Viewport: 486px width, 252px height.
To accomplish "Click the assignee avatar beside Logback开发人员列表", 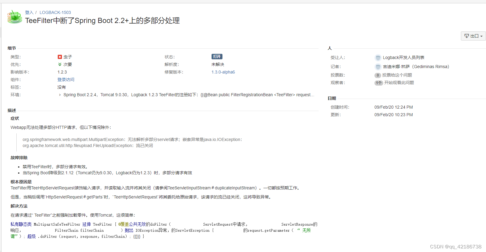I will pyautogui.click(x=378, y=58).
